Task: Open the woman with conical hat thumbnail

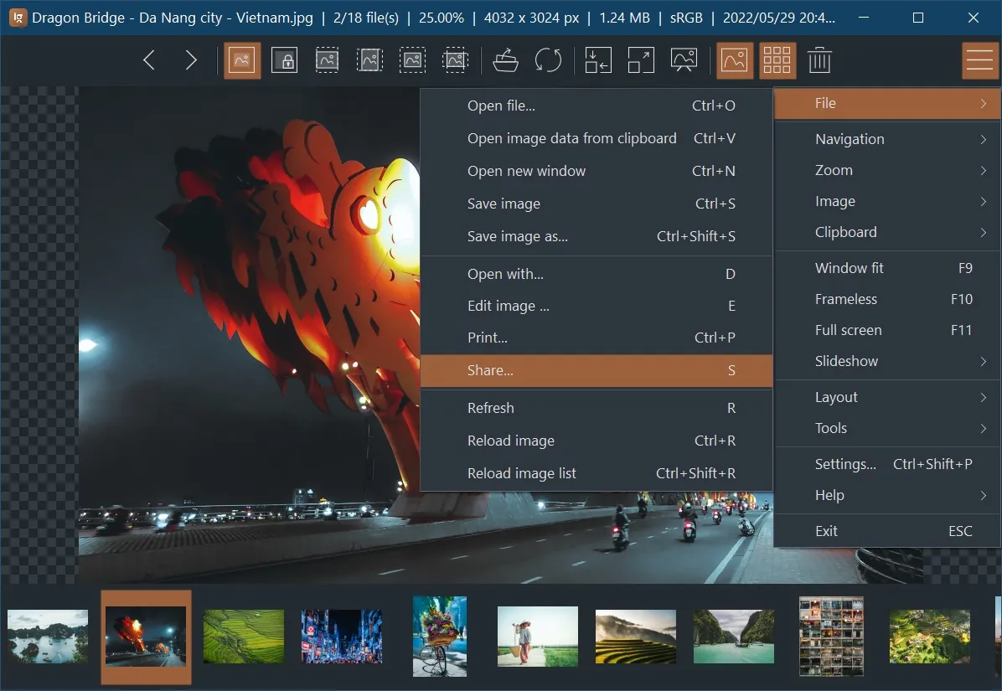Action: [537, 636]
